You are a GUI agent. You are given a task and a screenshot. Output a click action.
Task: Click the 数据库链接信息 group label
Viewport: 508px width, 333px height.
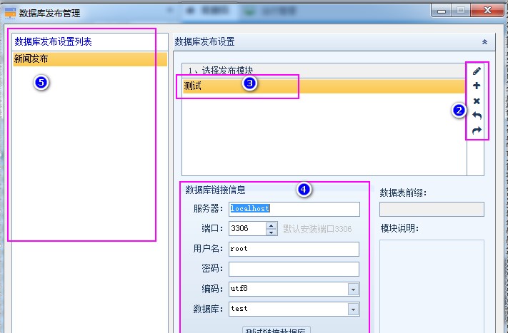point(215,190)
